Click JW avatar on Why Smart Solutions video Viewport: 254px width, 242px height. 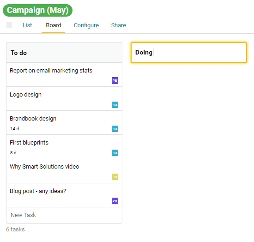point(115,177)
